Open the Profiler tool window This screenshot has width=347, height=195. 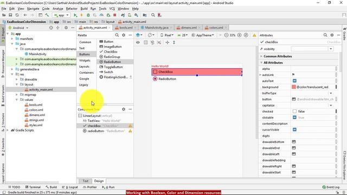90,187
